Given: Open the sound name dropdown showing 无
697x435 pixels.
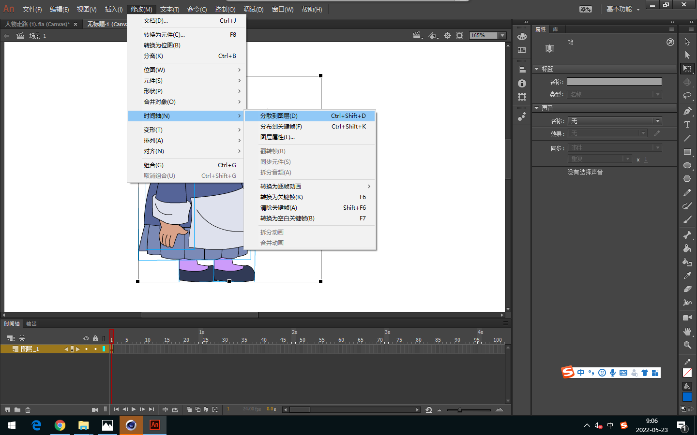Looking at the screenshot, I should (615, 121).
